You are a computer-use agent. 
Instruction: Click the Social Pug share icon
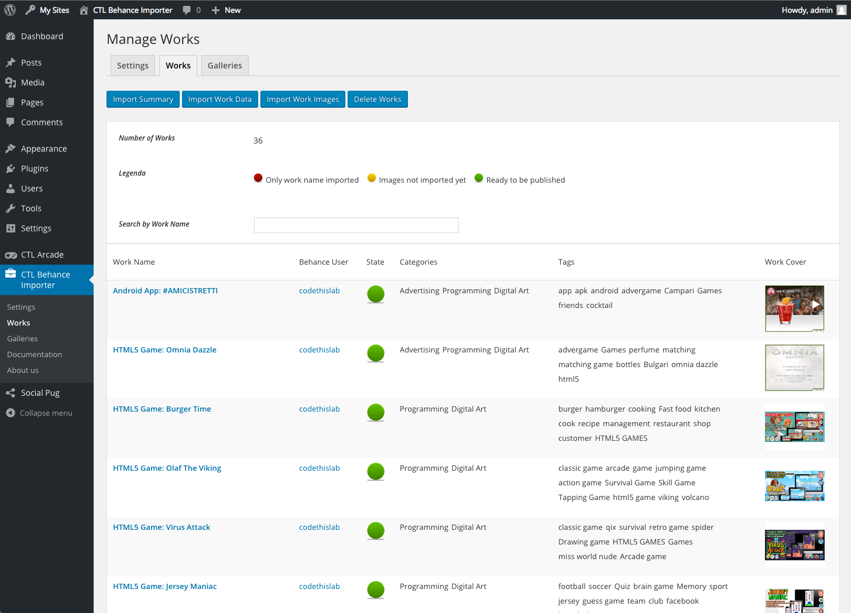tap(11, 393)
